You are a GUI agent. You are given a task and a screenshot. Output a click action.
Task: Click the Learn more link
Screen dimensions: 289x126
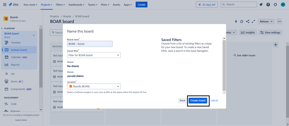coord(21,120)
